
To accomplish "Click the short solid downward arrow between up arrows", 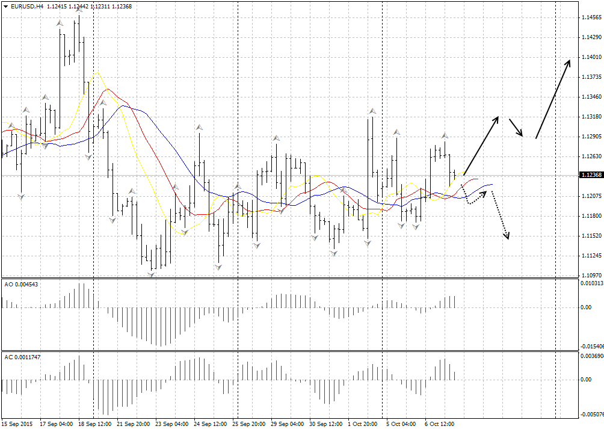I will [516, 127].
